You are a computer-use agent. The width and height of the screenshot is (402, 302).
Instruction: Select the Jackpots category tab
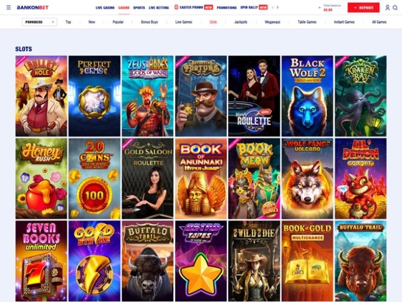(x=241, y=22)
